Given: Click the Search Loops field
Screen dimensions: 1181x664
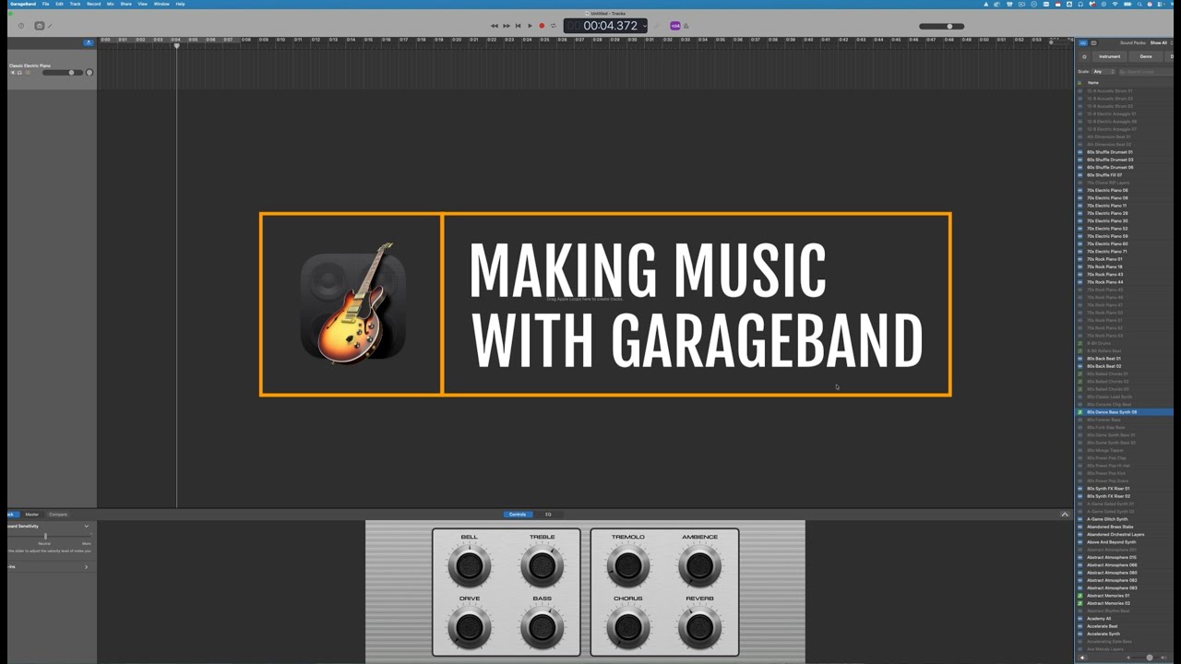Looking at the screenshot, I should (1146, 71).
